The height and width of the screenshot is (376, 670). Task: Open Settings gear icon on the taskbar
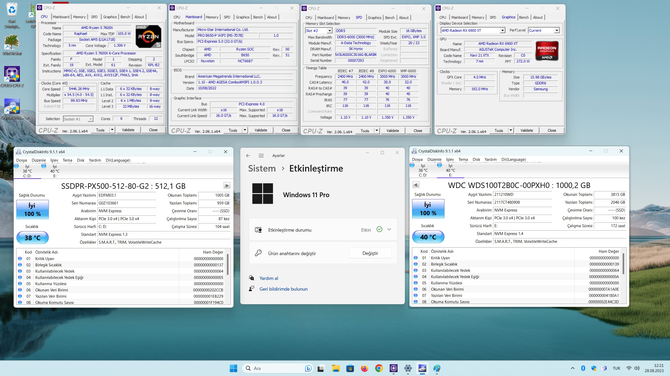[408, 368]
